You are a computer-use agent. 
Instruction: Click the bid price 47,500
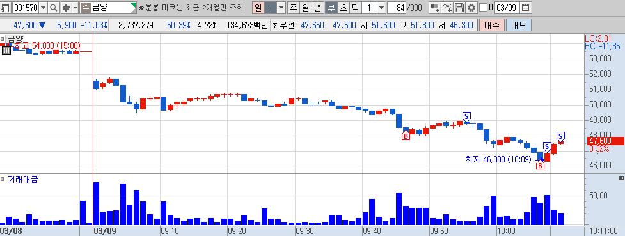click(344, 25)
